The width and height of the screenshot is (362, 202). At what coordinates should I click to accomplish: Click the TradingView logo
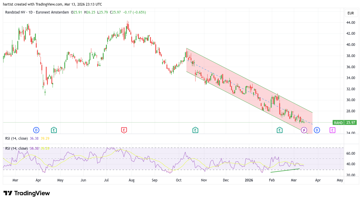(27, 193)
